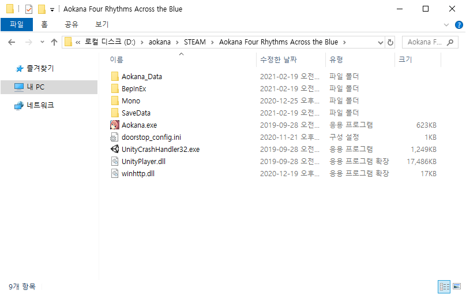The width and height of the screenshot is (466, 294).
Task: Click the forward navigation arrow
Action: click(x=28, y=42)
